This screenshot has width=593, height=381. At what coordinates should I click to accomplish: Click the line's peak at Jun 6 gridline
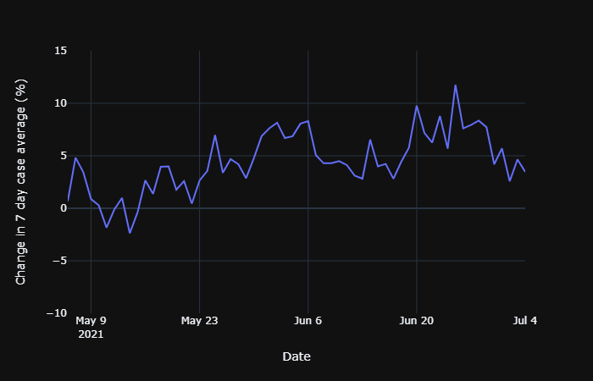pos(308,121)
